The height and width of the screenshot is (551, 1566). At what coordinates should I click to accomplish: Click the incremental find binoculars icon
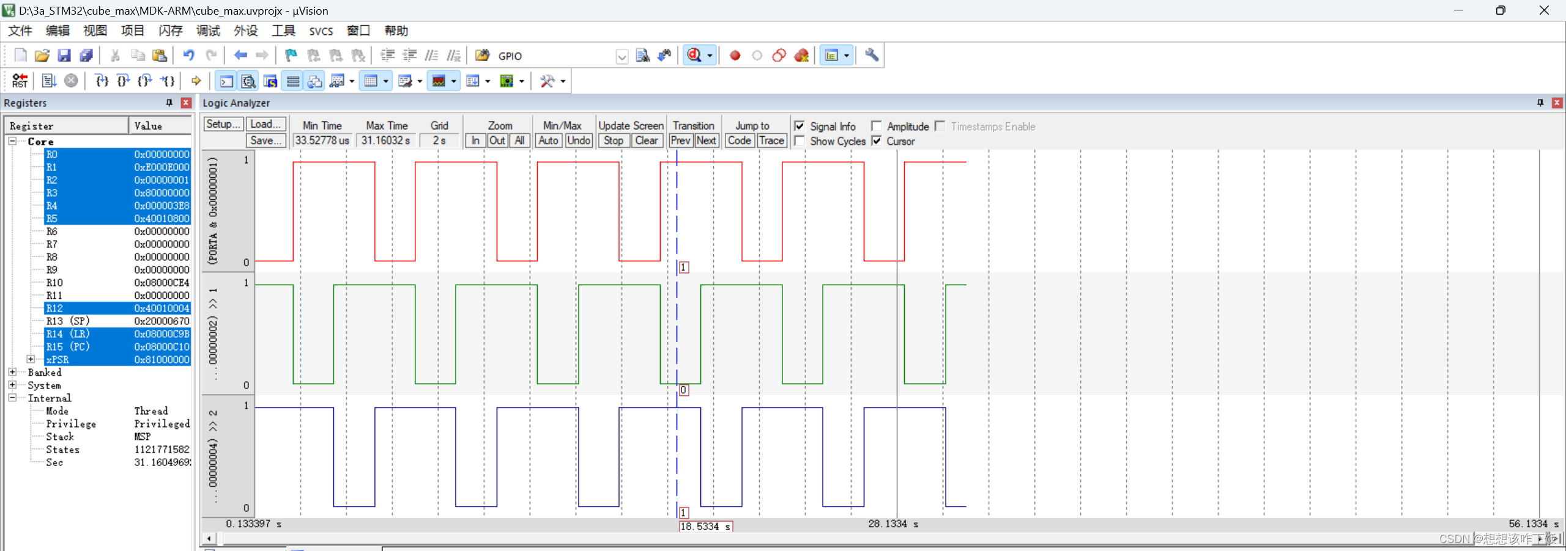pos(664,56)
